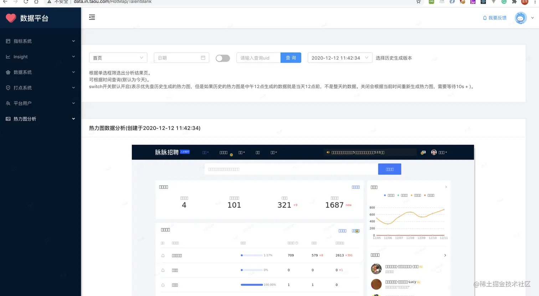539x296 pixels.
Task: Click the 100.00% progress bar
Action: (252, 285)
